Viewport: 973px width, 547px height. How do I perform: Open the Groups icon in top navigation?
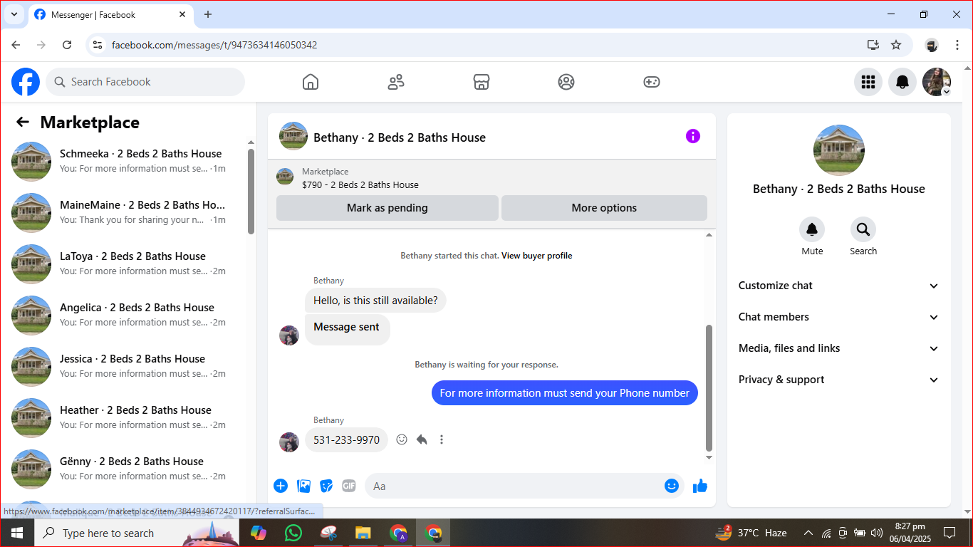(x=566, y=82)
